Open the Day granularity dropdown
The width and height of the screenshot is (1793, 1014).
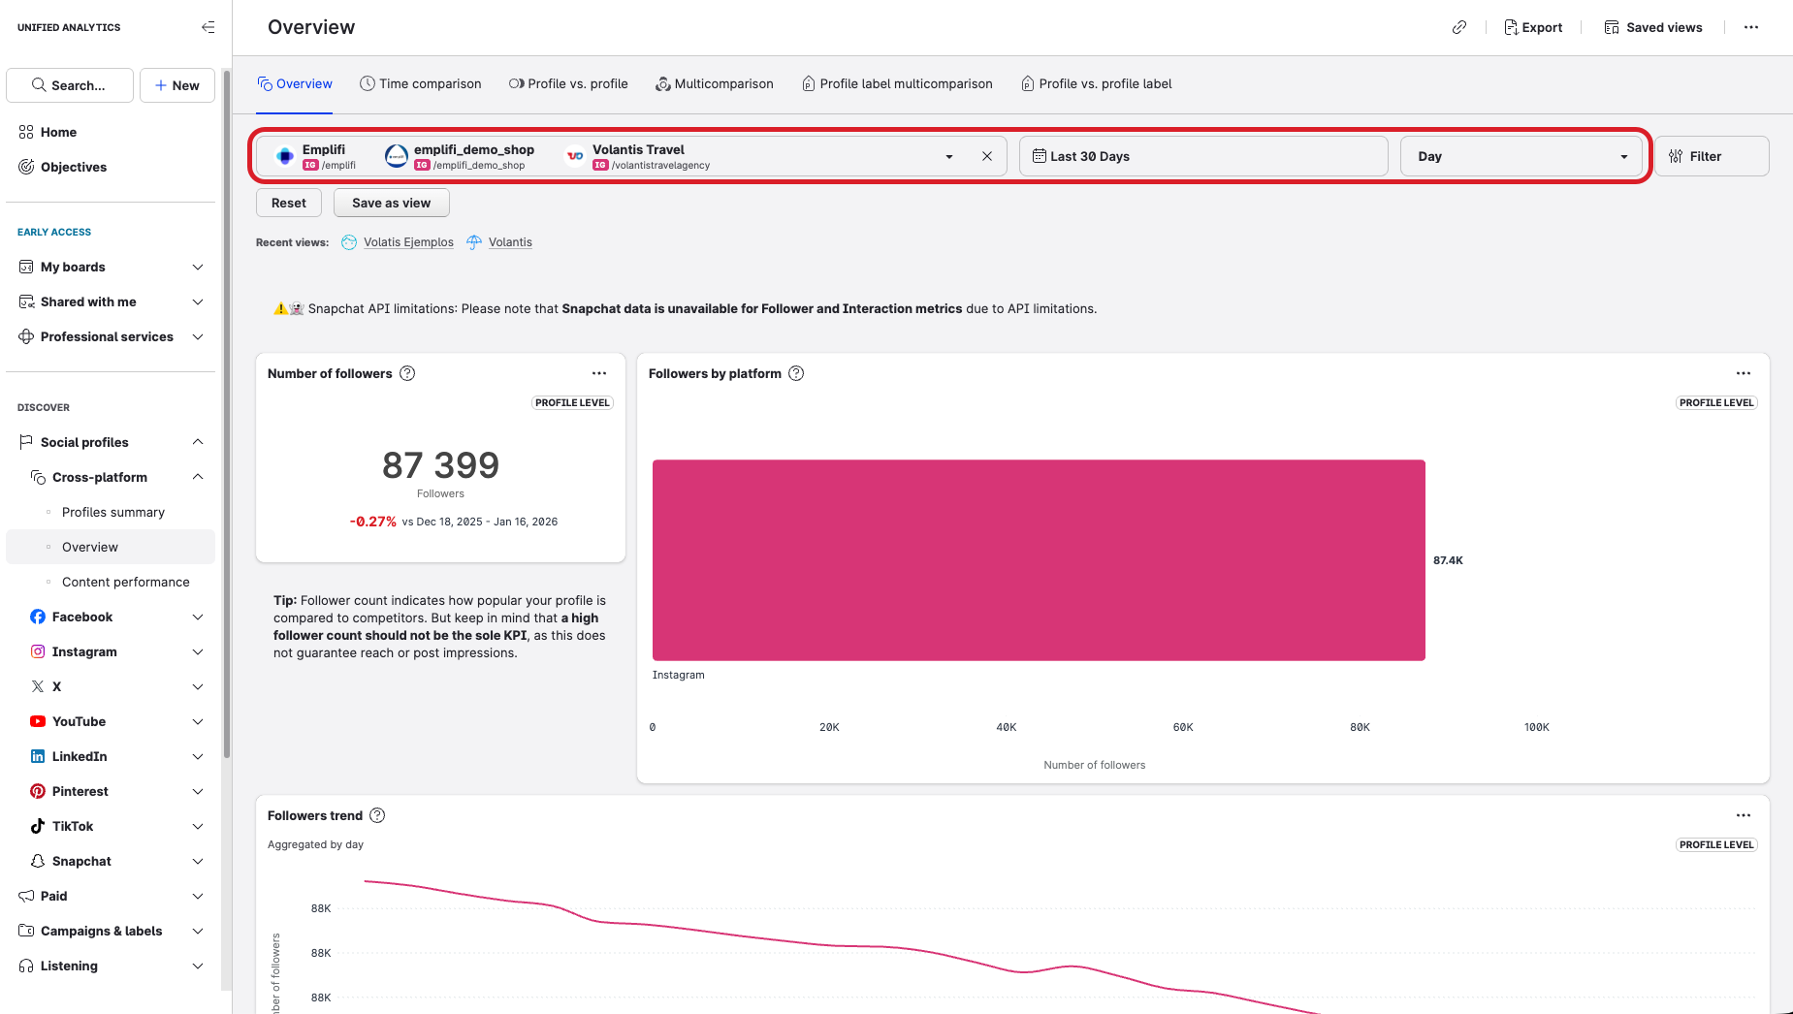[x=1520, y=156]
